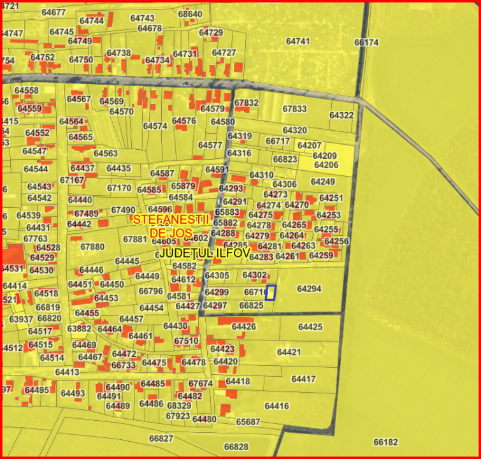Select parcel 64417

tap(303, 379)
